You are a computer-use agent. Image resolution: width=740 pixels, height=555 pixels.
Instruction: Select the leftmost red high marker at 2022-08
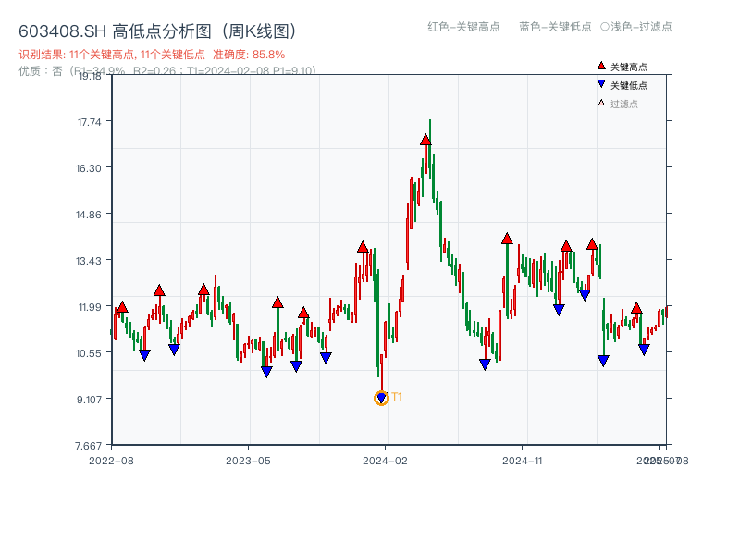point(122,307)
